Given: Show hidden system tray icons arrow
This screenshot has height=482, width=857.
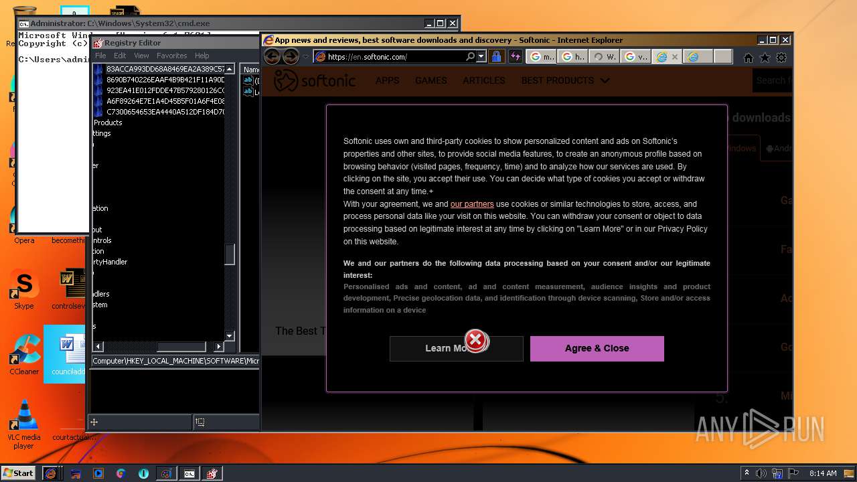Looking at the screenshot, I should click(747, 473).
